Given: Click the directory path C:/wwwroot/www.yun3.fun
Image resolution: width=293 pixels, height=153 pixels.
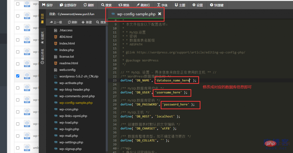Looking at the screenshot, I should [76, 14].
